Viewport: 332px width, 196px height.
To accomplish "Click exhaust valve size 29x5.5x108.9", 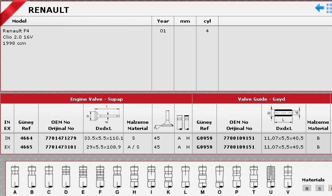I will [x=104, y=147].
